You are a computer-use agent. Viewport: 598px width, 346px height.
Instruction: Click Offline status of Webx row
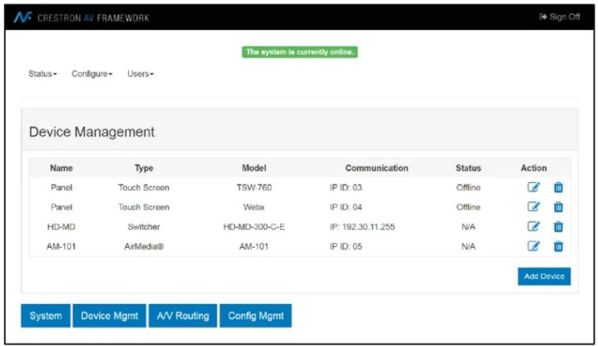pyautogui.click(x=468, y=207)
